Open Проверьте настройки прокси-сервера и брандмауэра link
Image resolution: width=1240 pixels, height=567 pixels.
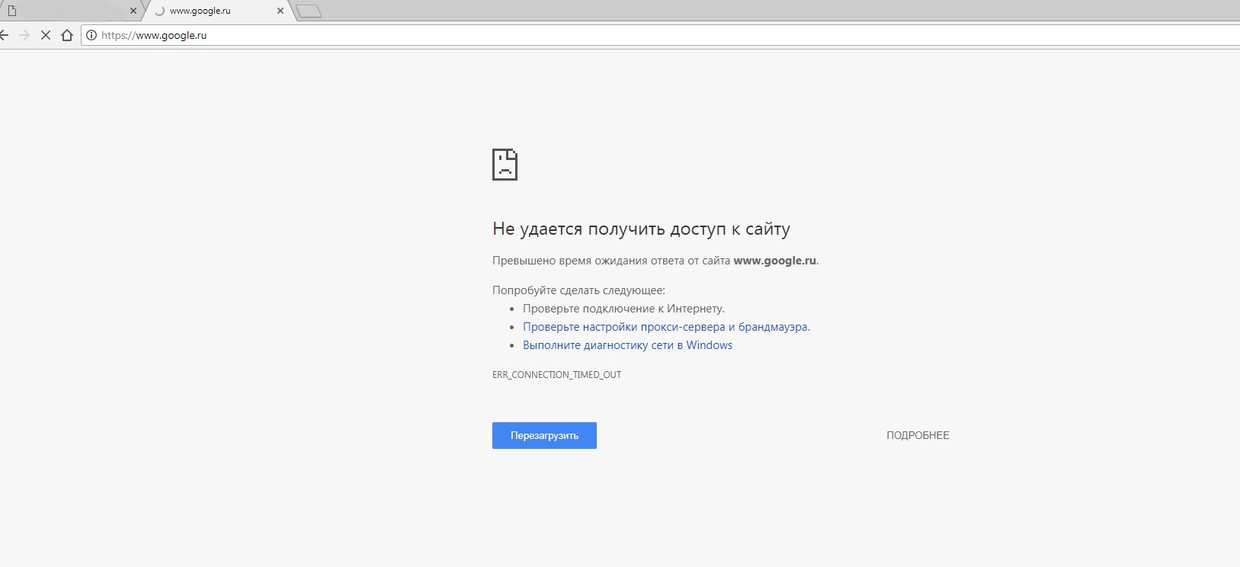tap(666, 327)
